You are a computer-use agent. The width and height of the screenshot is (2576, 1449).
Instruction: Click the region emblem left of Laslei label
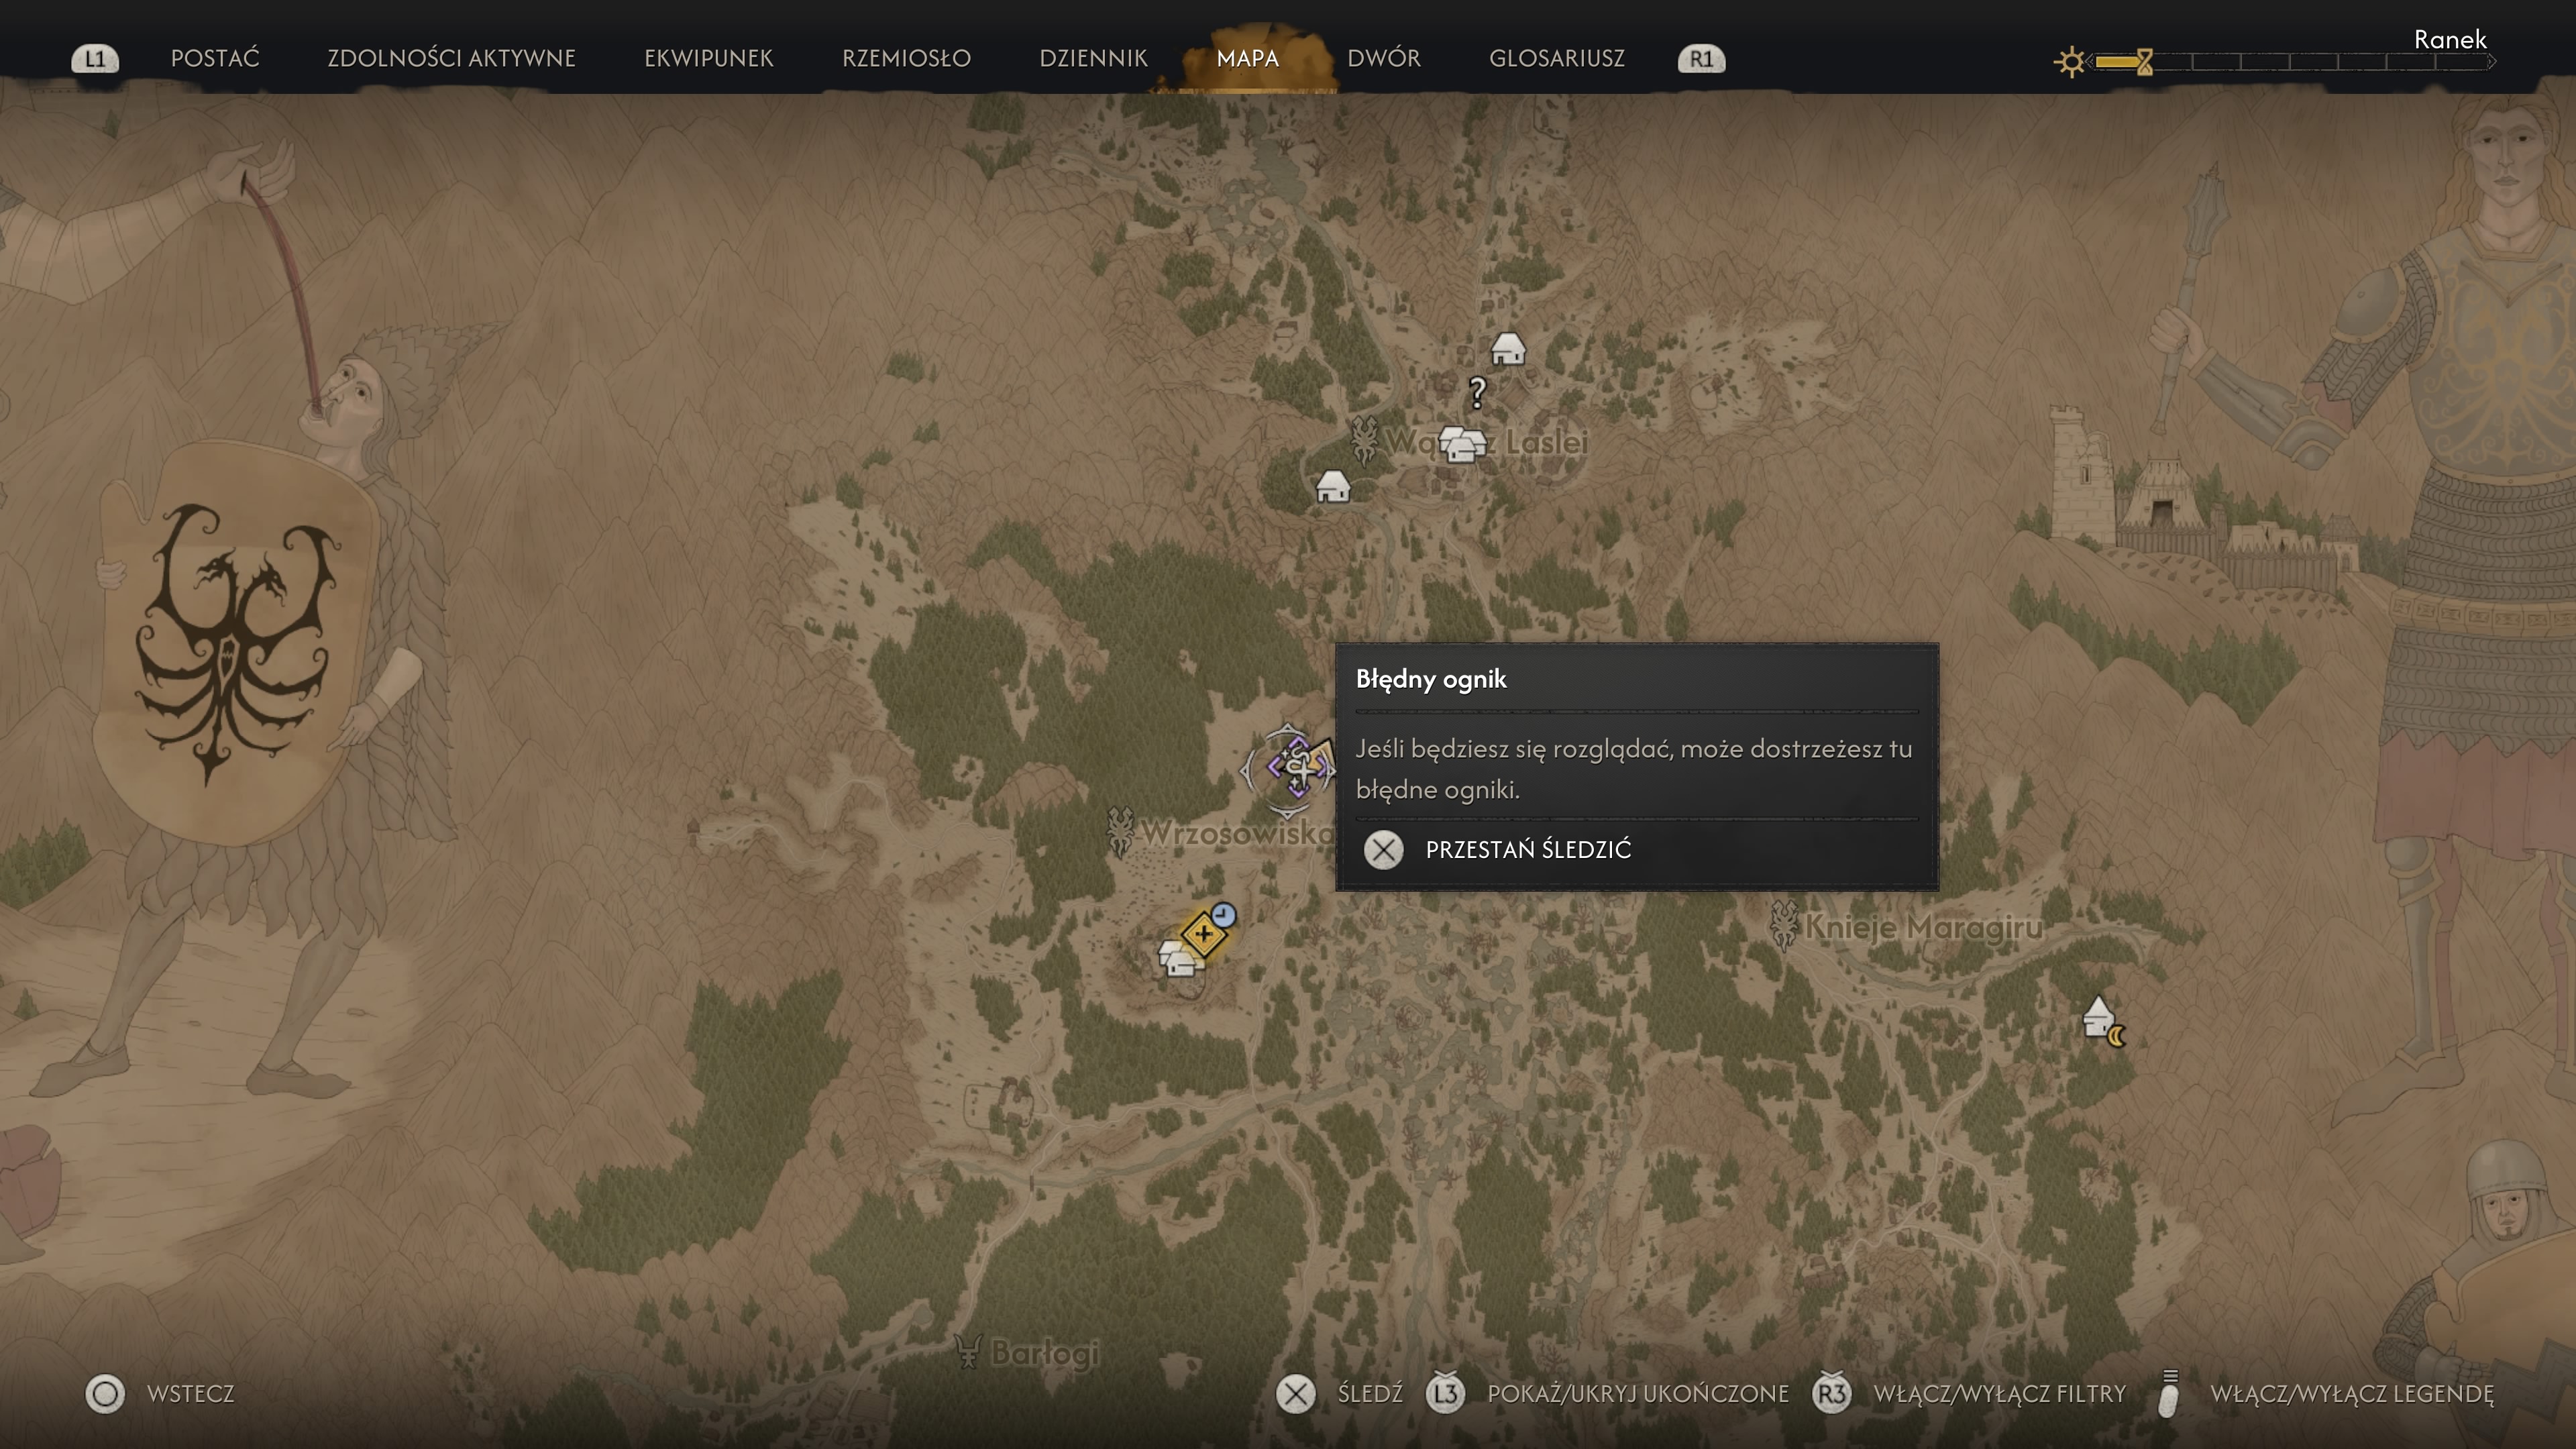pyautogui.click(x=1363, y=440)
